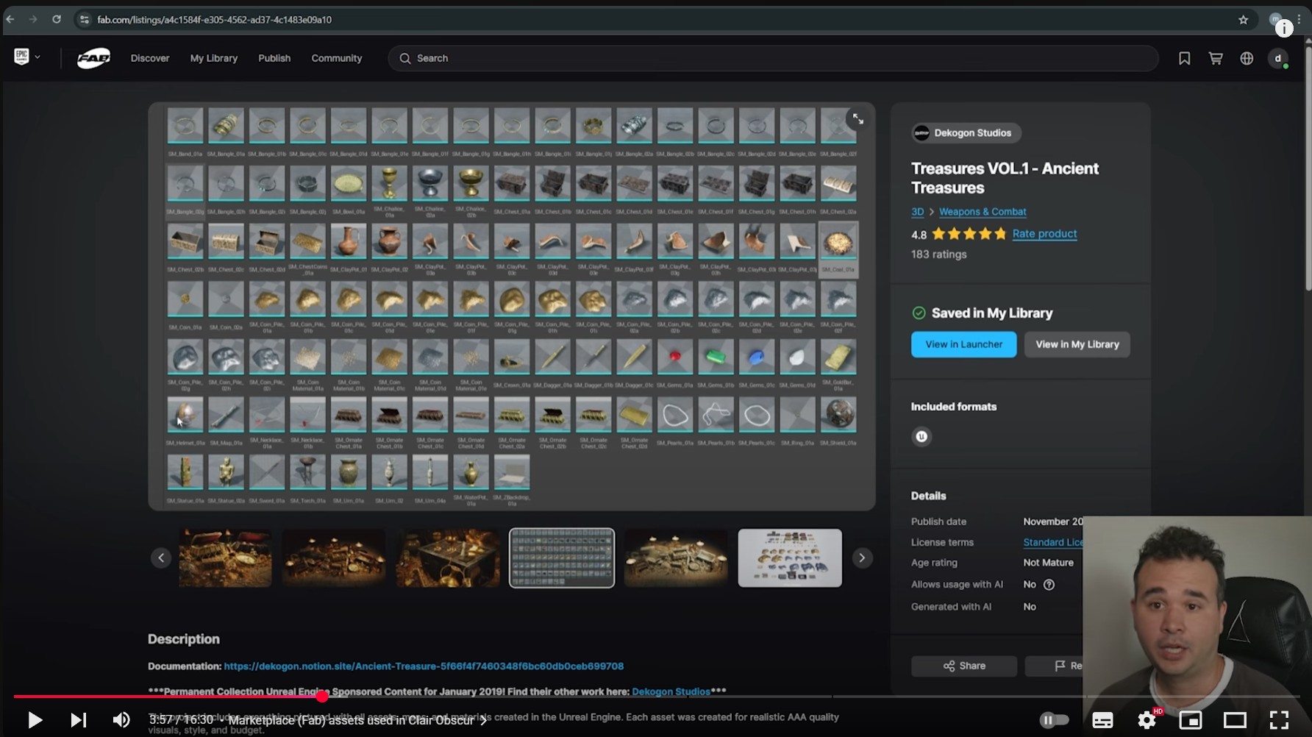The height and width of the screenshot is (737, 1312).
Task: Follow the Weapons & Combat category link
Action: (983, 212)
